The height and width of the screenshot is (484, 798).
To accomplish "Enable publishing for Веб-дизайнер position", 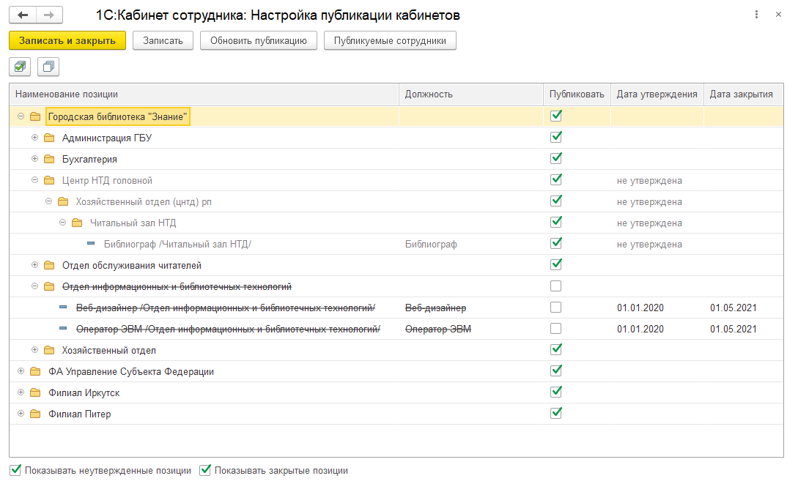I will point(556,308).
